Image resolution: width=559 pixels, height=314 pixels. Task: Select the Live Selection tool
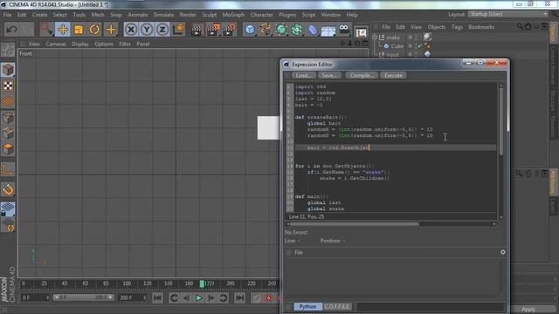[46, 29]
